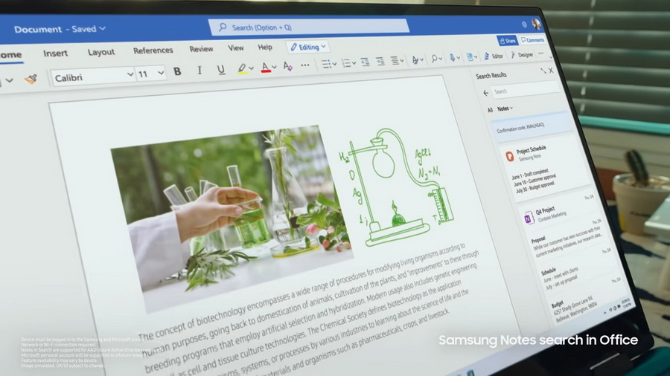Open the Insert ribbon tab
670x376 pixels.
tap(55, 53)
